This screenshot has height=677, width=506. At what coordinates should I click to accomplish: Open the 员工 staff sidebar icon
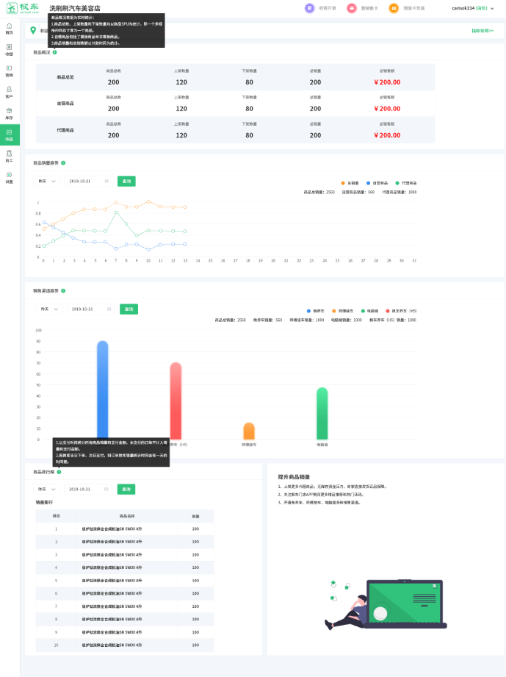pyautogui.click(x=9, y=155)
